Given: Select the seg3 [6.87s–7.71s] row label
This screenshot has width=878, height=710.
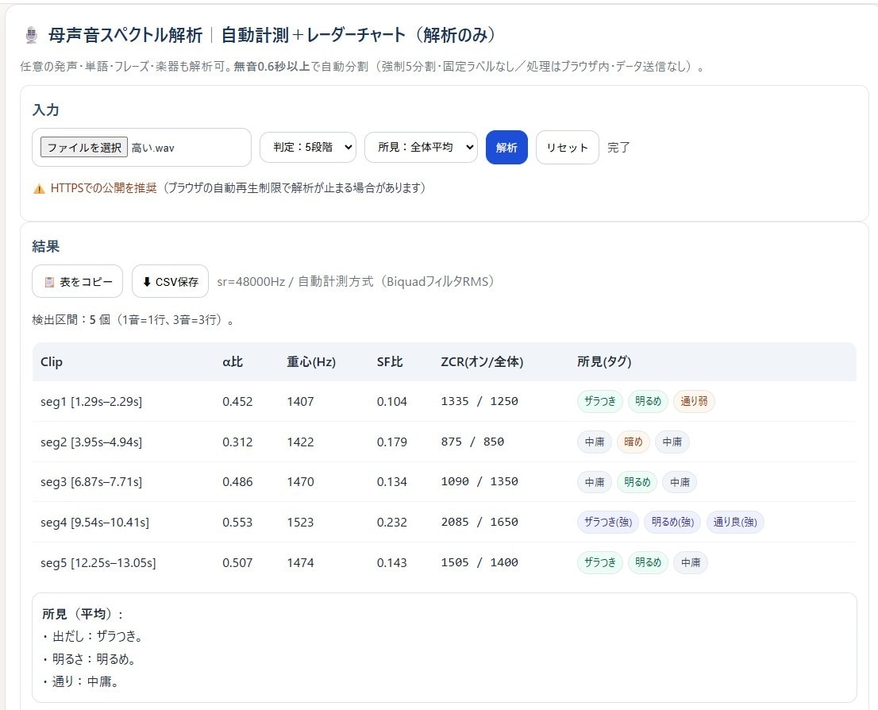Looking at the screenshot, I should 91,482.
